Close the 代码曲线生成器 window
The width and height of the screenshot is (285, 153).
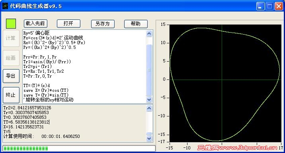(279, 6)
